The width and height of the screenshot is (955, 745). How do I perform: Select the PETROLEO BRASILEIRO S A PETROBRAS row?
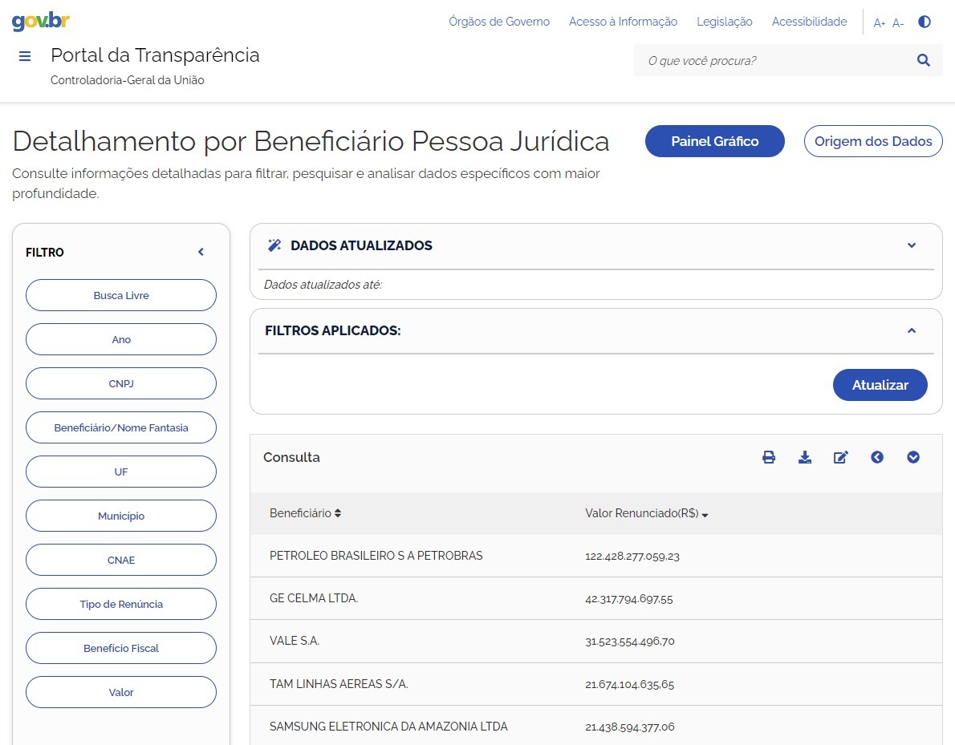(x=595, y=556)
